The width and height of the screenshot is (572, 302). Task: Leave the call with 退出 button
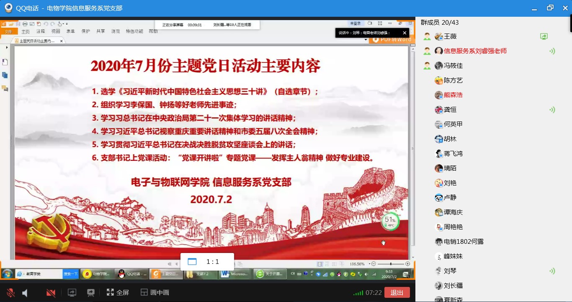click(x=397, y=293)
